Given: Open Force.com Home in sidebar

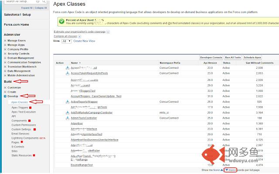Looking at the screenshot, I should pos(17,24).
